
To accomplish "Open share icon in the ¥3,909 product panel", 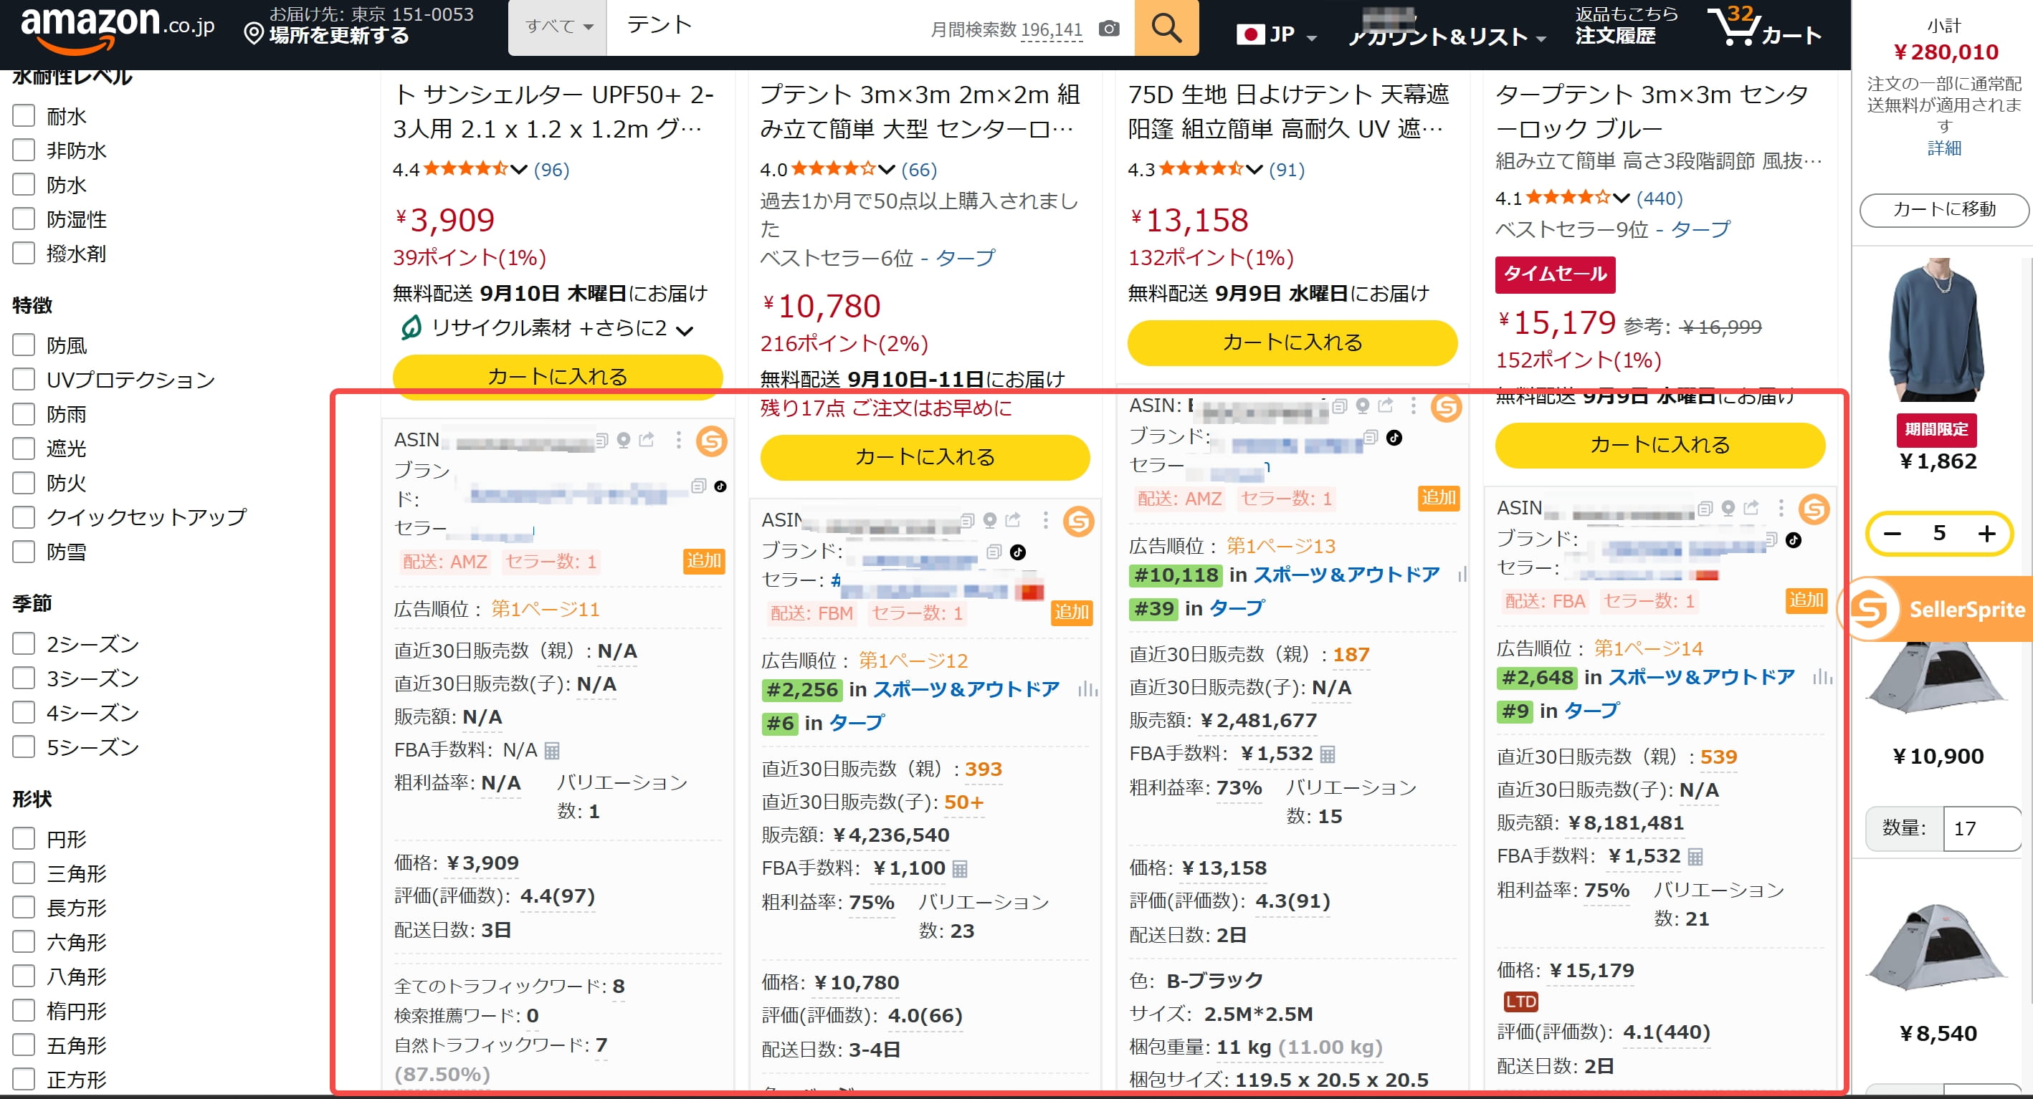I will pyautogui.click(x=647, y=439).
